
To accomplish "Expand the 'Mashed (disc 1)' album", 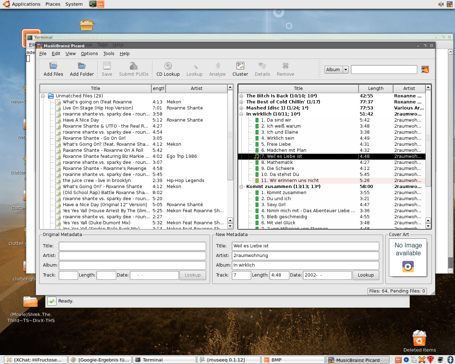I will [x=241, y=108].
